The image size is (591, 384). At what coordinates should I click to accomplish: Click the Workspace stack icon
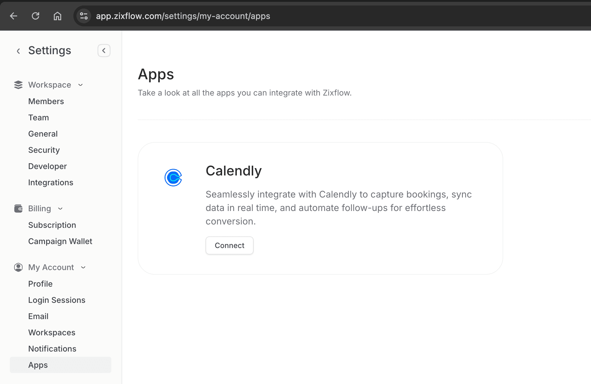coord(18,85)
